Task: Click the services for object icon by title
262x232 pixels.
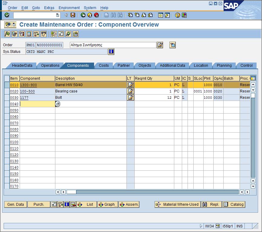Action: coord(8,25)
